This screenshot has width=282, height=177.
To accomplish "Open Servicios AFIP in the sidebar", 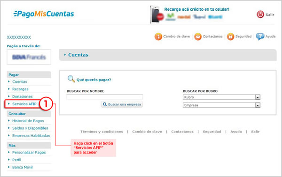I will (24, 104).
